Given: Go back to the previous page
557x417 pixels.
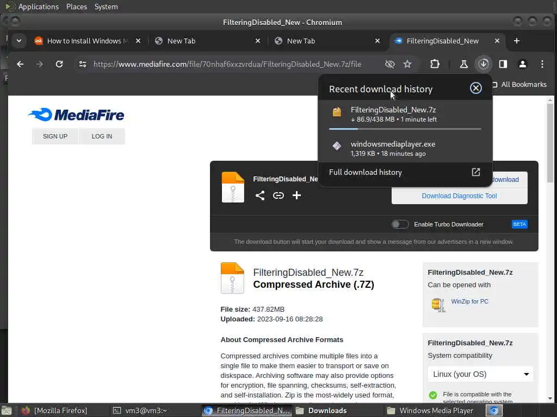Looking at the screenshot, I should tap(20, 64).
